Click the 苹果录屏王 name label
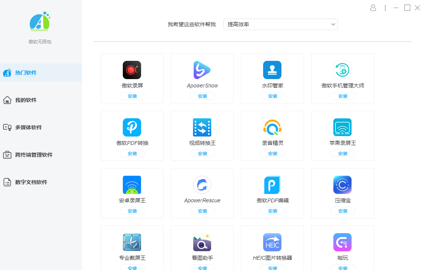 tap(342, 143)
